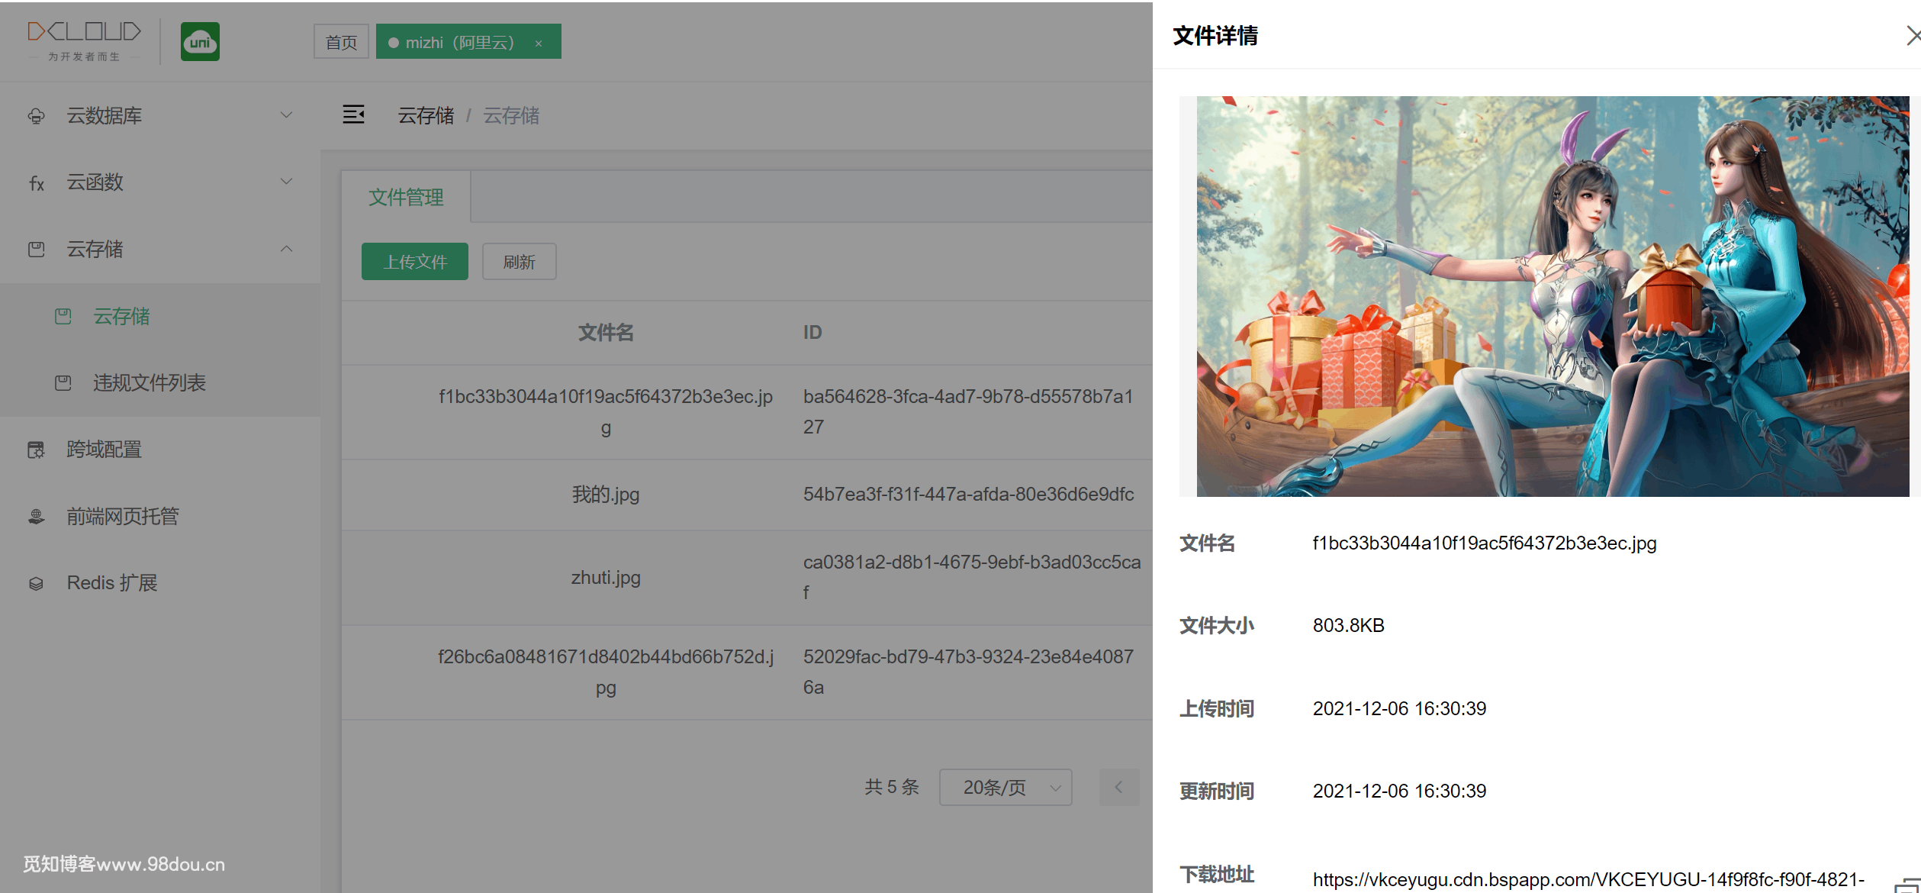Click the 文件名 column header
Image resolution: width=1921 pixels, height=893 pixels.
pyautogui.click(x=606, y=333)
